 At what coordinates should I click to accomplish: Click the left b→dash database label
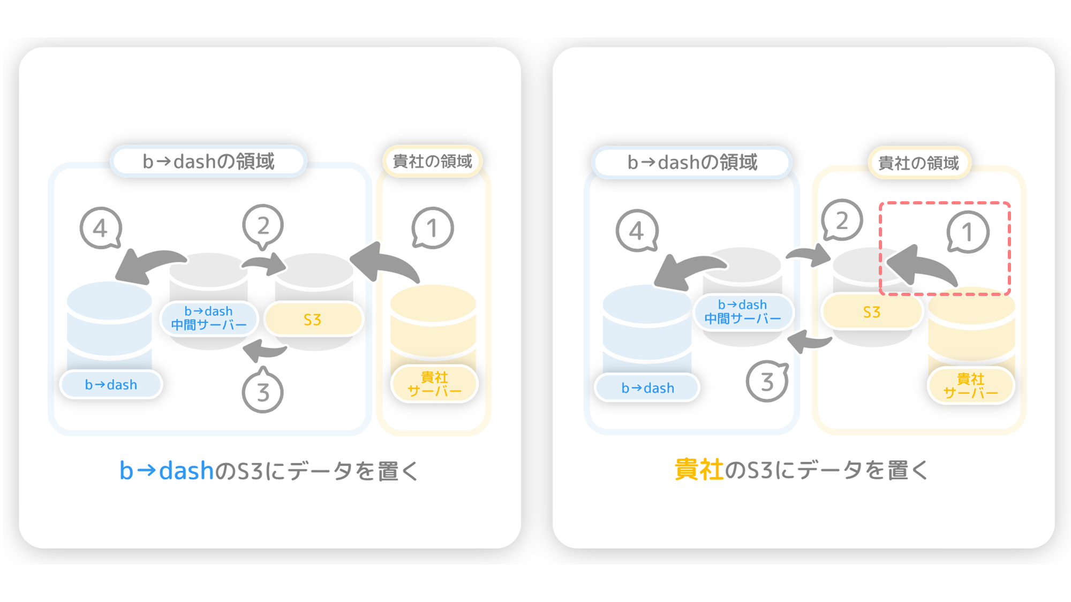tap(111, 385)
